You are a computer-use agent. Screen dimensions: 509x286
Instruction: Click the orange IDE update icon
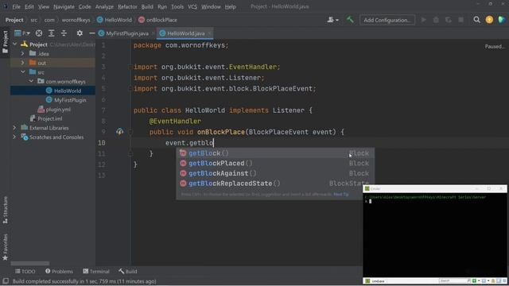click(x=489, y=20)
